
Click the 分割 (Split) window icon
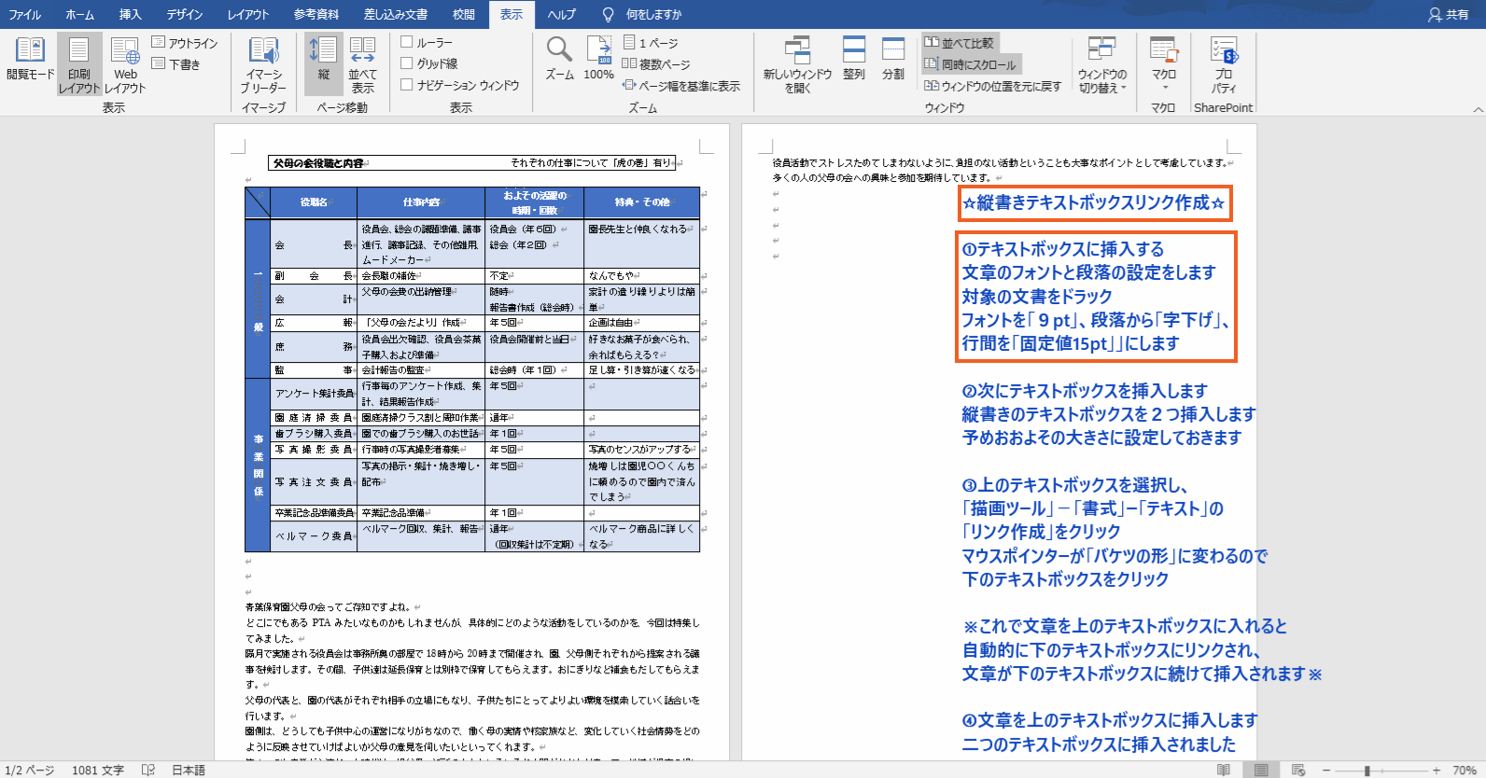pos(893,58)
